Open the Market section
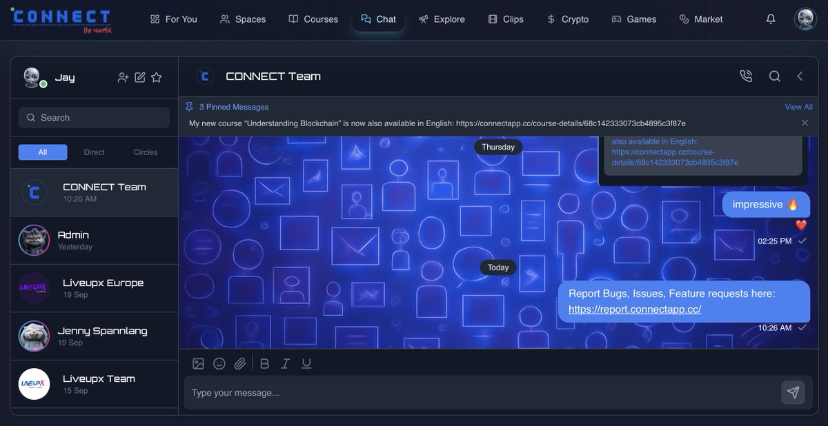 coord(701,19)
